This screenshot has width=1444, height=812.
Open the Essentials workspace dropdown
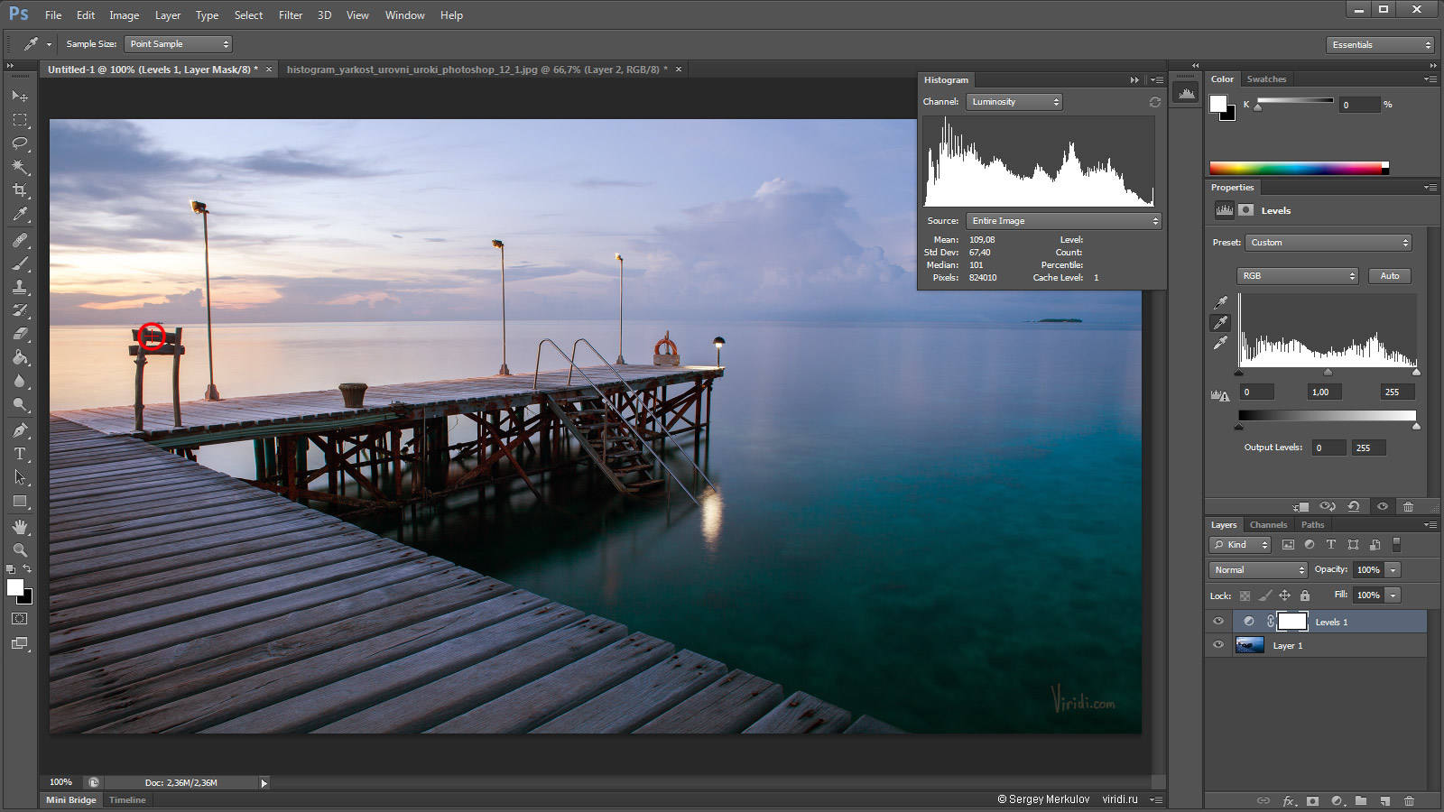pyautogui.click(x=1380, y=45)
